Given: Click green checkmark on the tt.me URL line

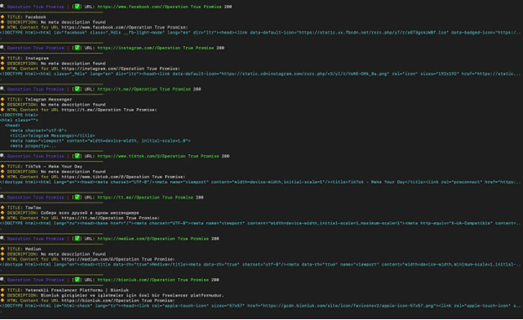Looking at the screenshot, I should coord(77,197).
